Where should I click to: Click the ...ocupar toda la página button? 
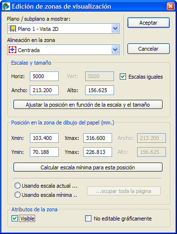click(124, 191)
